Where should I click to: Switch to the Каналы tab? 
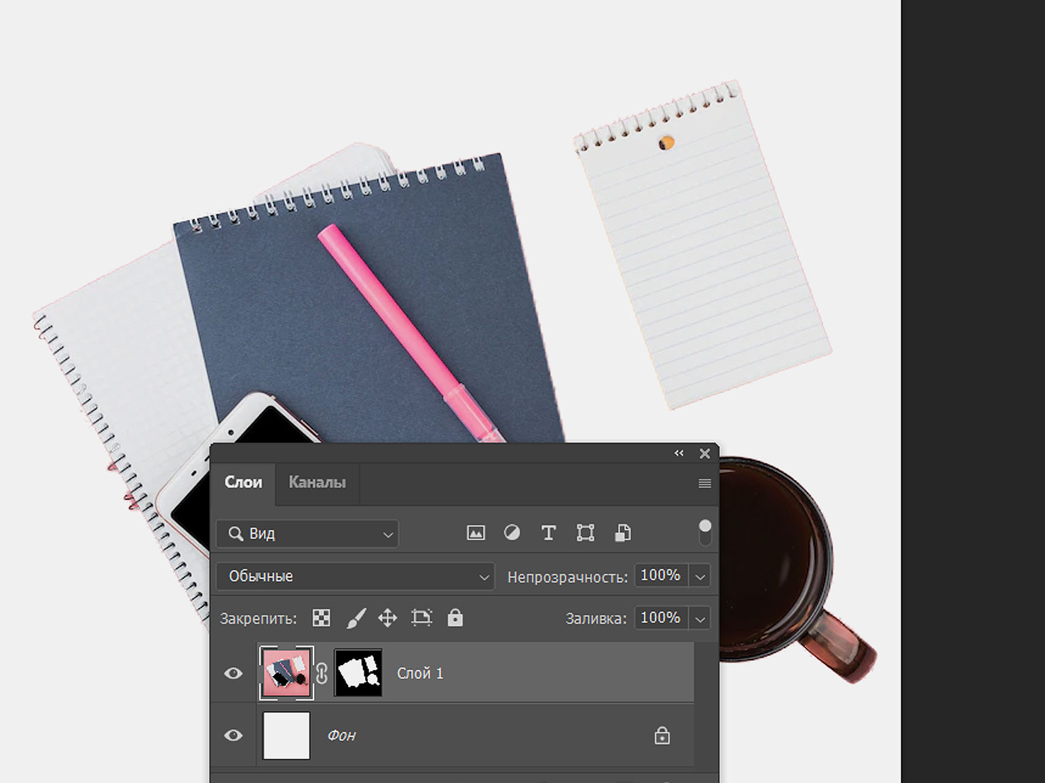317,483
